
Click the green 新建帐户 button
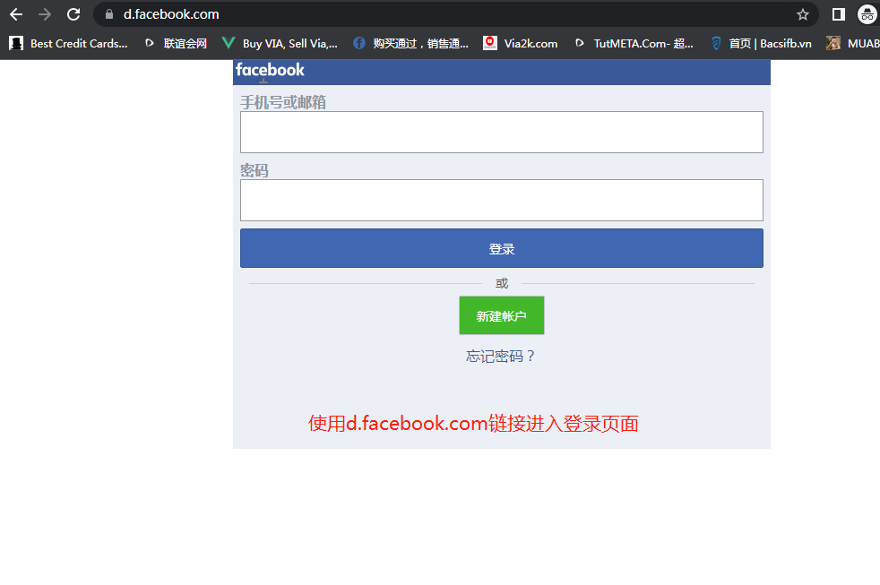pyautogui.click(x=501, y=316)
